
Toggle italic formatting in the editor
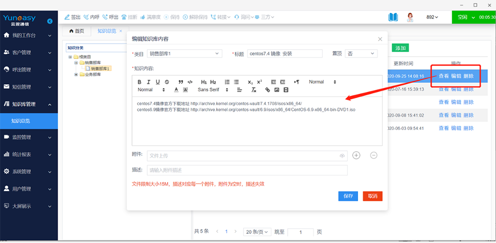coord(148,82)
